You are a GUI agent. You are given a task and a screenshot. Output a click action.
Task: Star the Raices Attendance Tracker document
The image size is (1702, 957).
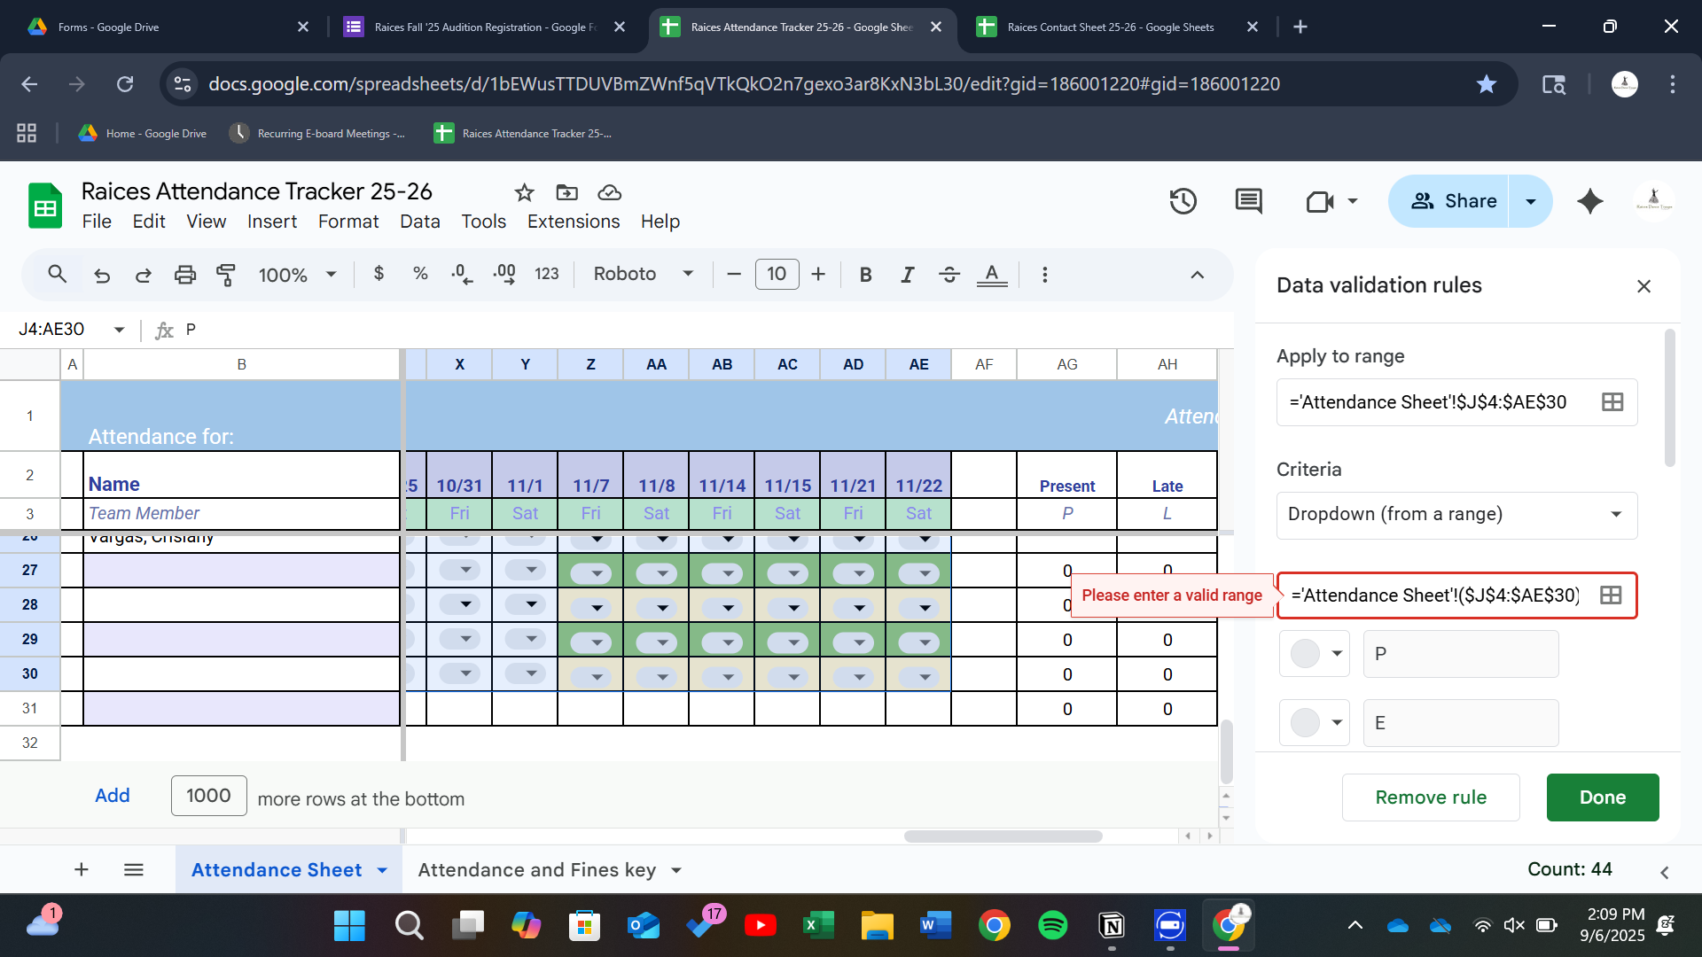pos(524,192)
